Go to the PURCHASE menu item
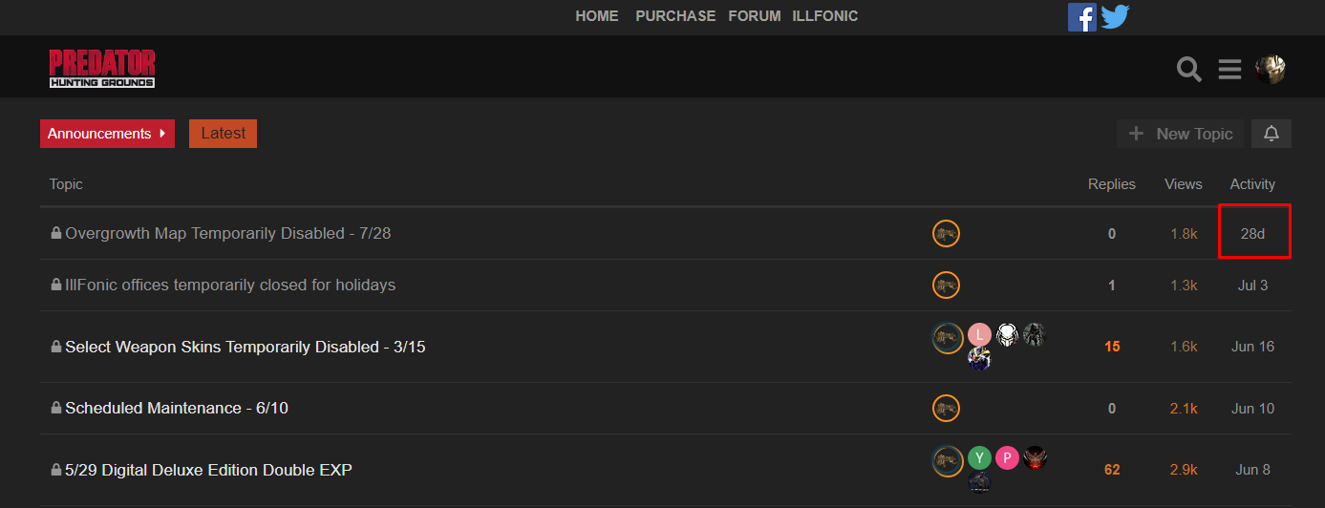The height and width of the screenshot is (508, 1325). pos(675,16)
